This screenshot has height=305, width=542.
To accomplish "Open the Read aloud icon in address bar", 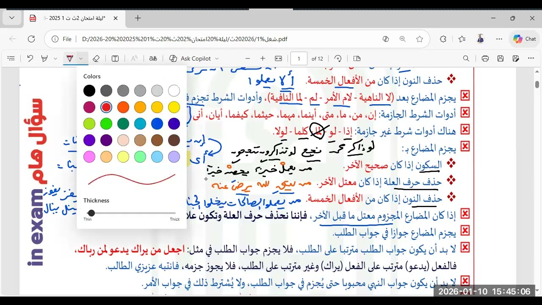I will coord(386,39).
